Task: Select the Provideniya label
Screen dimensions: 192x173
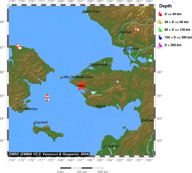Action: coord(28,109)
